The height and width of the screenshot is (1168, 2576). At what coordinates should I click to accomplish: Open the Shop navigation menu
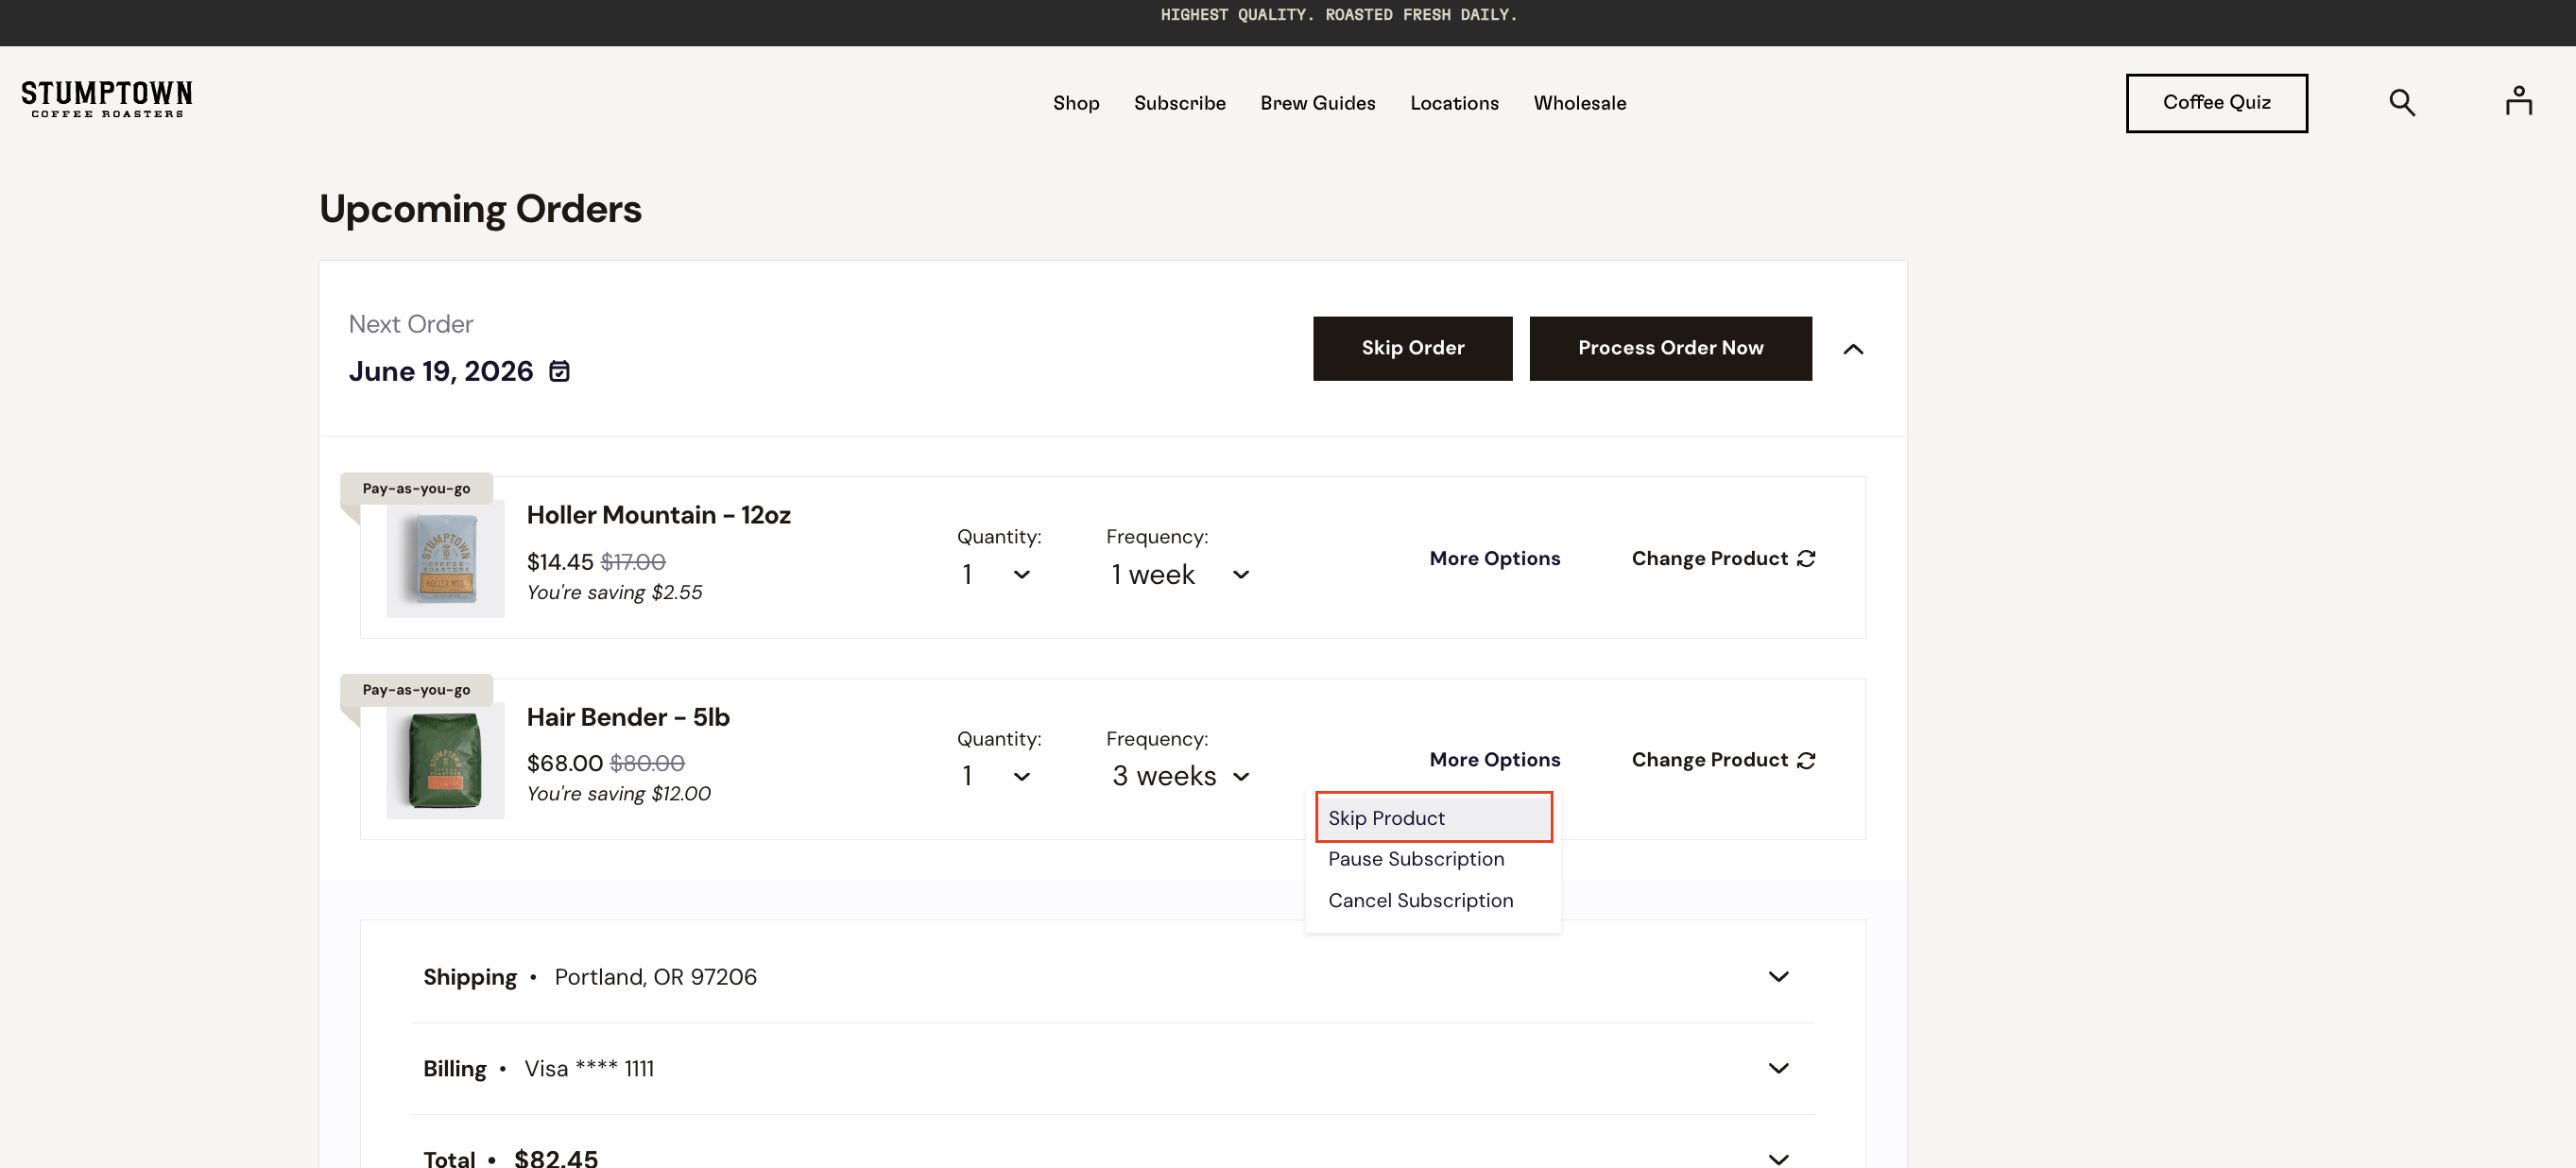[1075, 103]
